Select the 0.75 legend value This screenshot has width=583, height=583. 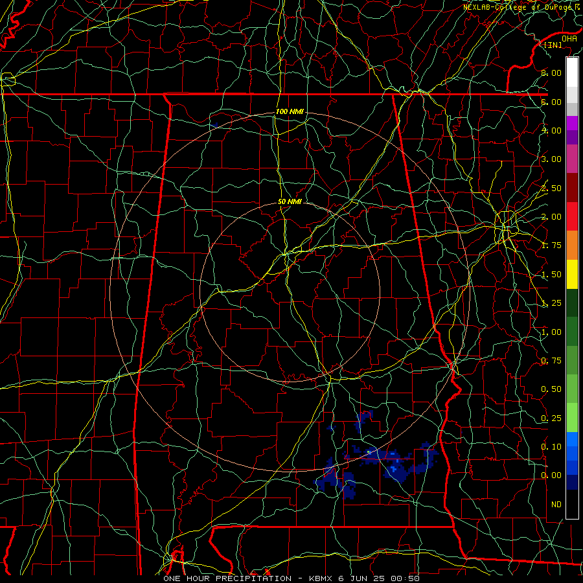pyautogui.click(x=551, y=361)
